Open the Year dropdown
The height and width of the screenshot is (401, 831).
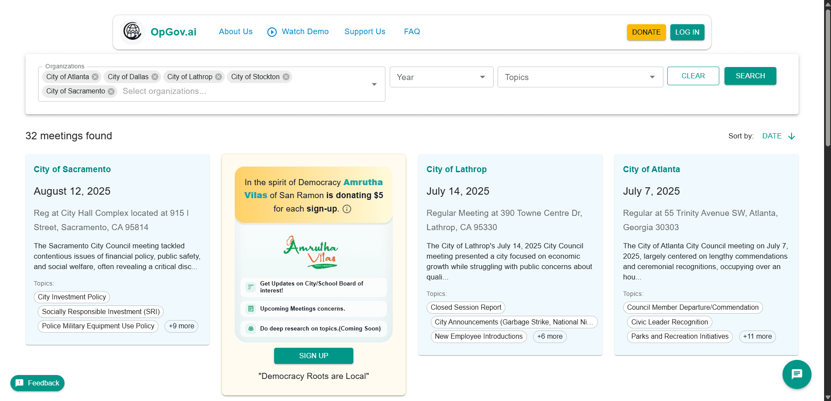pyautogui.click(x=441, y=77)
